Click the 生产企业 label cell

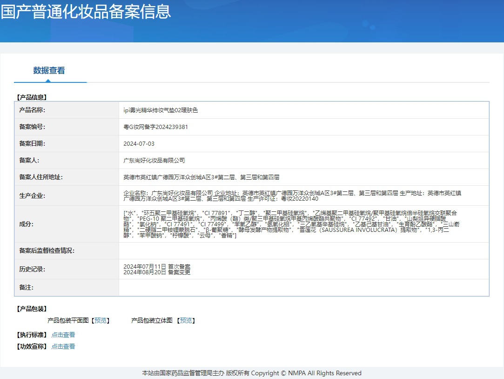click(x=67, y=196)
